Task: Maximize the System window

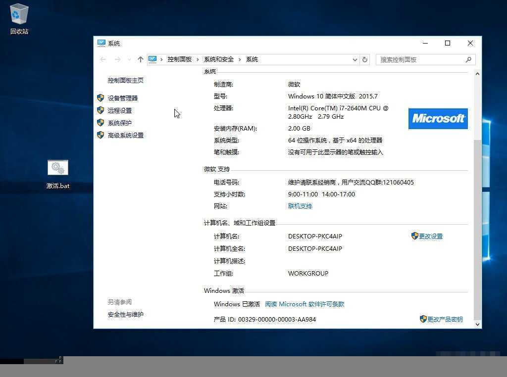Action: (448, 43)
